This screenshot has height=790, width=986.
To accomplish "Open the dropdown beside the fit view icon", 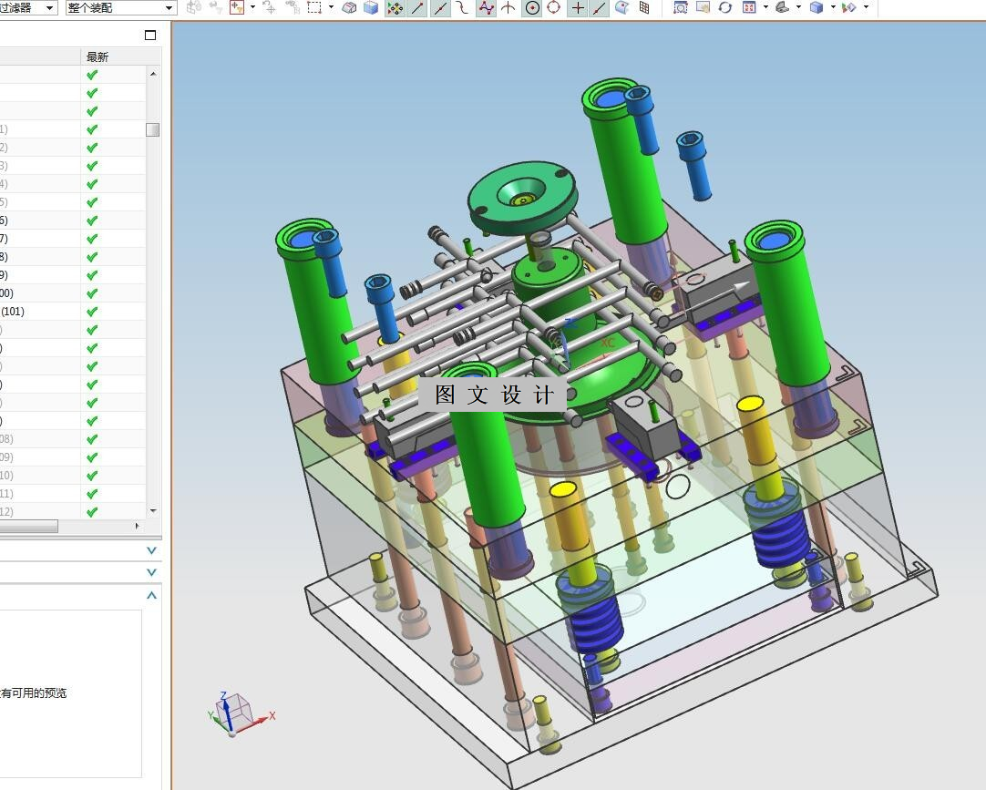I will pos(765,7).
